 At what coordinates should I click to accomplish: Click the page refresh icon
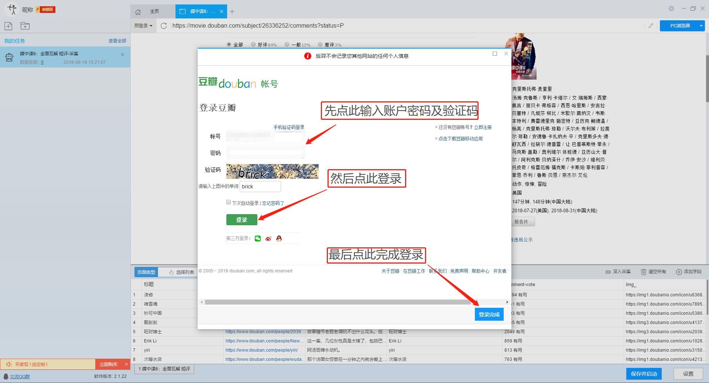(164, 25)
